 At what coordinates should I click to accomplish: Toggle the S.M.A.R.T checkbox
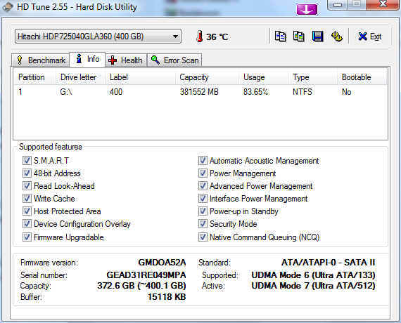(27, 161)
